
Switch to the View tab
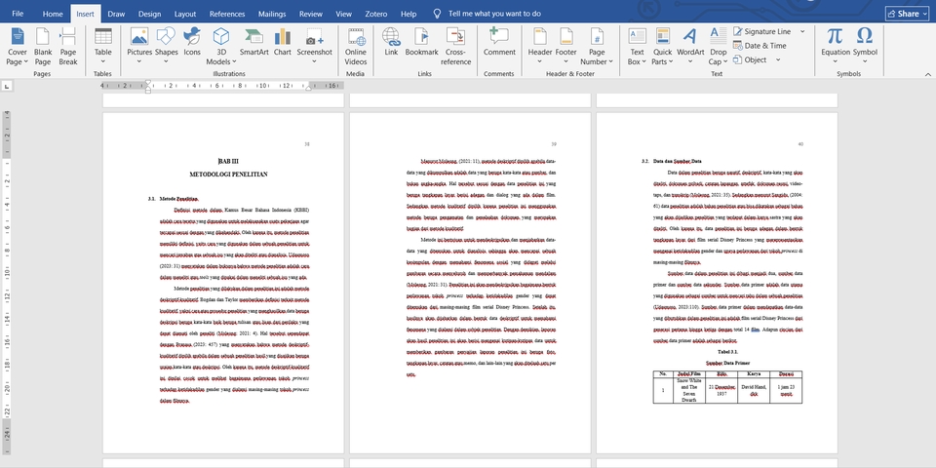[343, 13]
